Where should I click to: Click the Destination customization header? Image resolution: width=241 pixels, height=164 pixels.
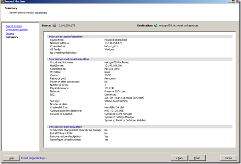pos(66,126)
